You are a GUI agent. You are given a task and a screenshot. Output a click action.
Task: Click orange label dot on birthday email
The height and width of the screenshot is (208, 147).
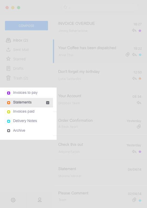point(140,79)
